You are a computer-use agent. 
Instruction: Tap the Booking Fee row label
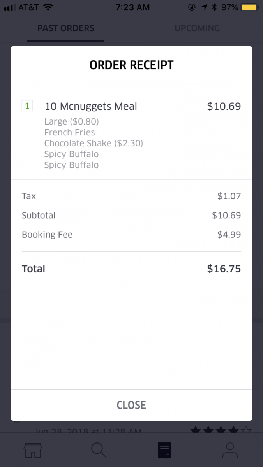(47, 235)
